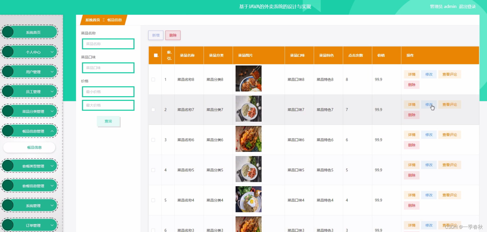The height and width of the screenshot is (232, 487).
Task: Focus the 最小价格 input field
Action: 108,92
